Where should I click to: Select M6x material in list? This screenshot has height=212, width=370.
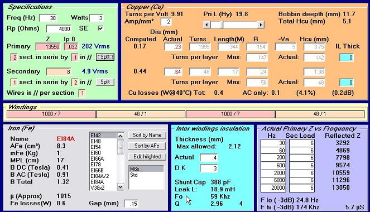click(146, 169)
